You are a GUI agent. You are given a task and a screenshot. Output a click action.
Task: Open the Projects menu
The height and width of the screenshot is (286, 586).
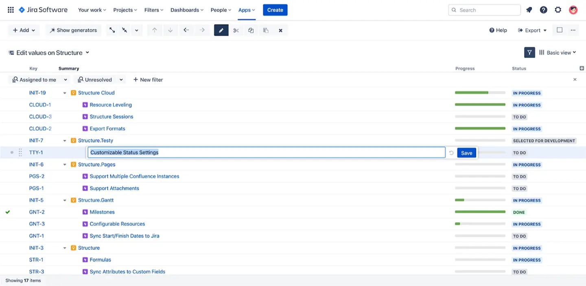point(125,10)
